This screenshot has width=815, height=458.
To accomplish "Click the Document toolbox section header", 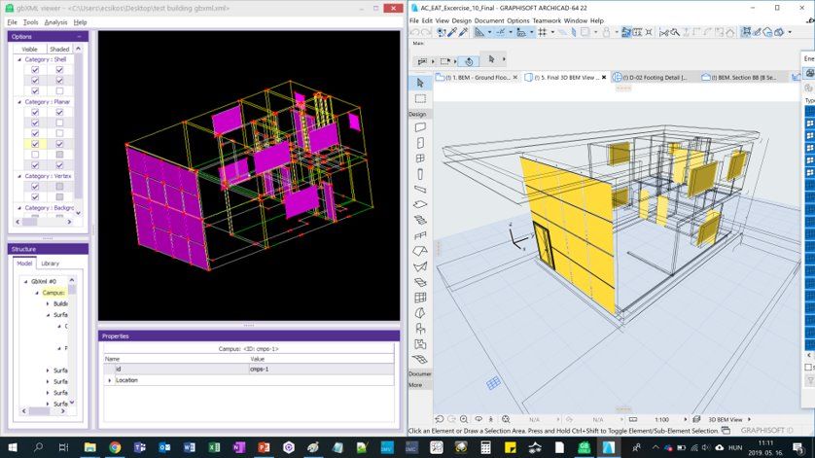I will (x=420, y=373).
